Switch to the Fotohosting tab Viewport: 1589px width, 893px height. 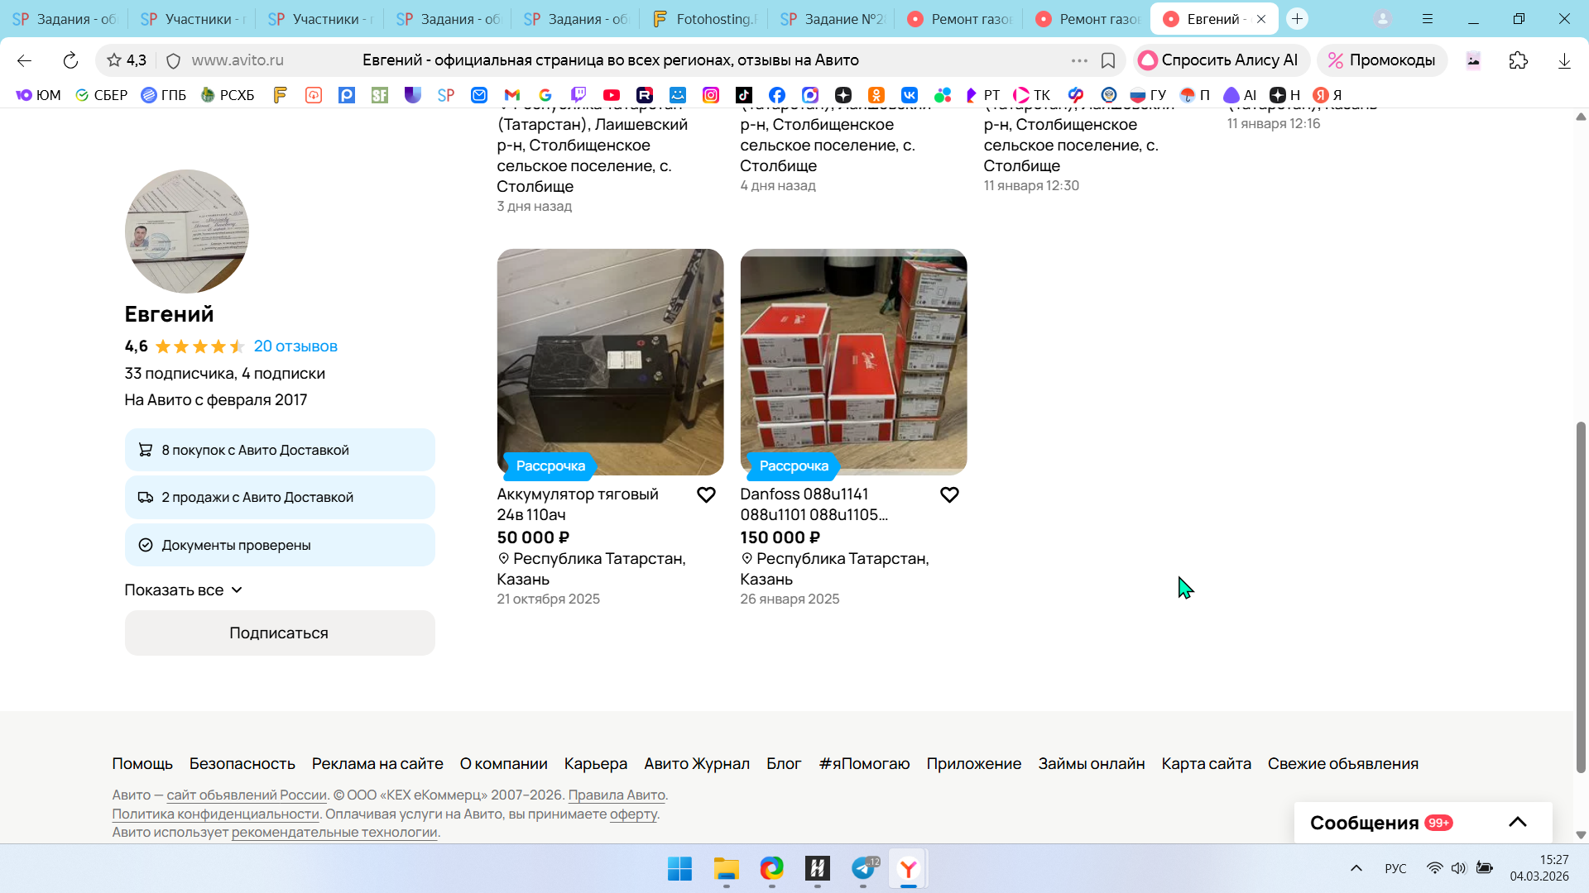705,19
